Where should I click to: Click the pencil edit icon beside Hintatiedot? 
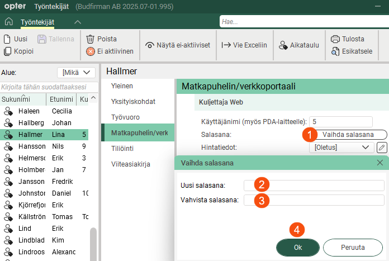(x=382, y=148)
